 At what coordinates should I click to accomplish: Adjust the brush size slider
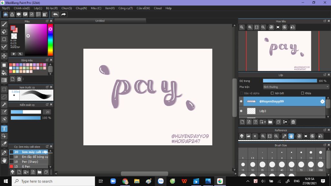click(x=26, y=112)
